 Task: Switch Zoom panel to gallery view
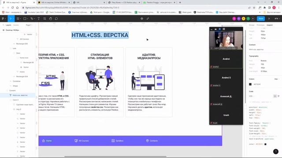tap(224, 29)
